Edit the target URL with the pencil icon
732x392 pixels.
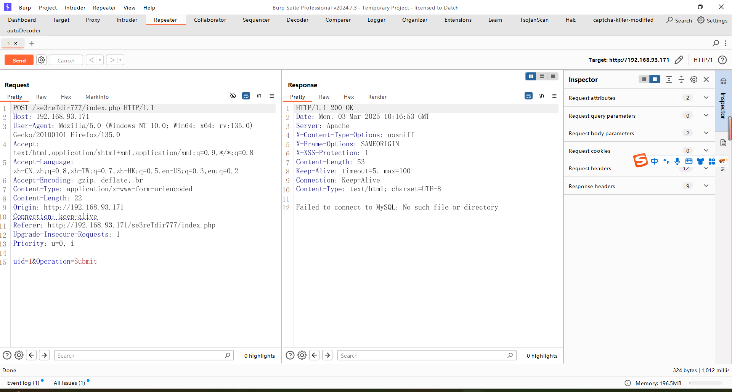[680, 60]
